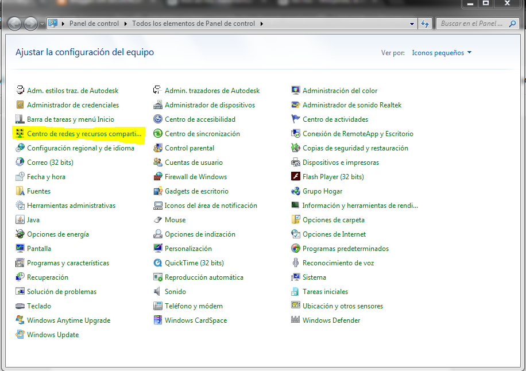The height and width of the screenshot is (371, 526).
Task: Click the Centro de sincronización green icon
Action: coord(158,133)
